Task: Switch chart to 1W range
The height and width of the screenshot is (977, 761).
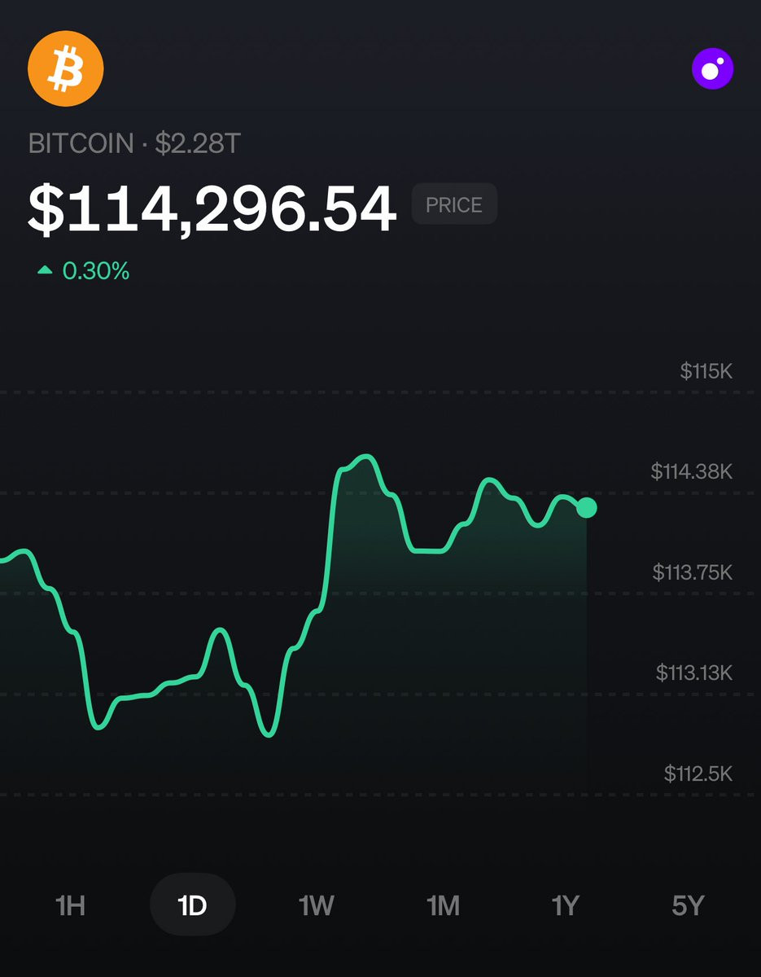Action: pos(316,905)
